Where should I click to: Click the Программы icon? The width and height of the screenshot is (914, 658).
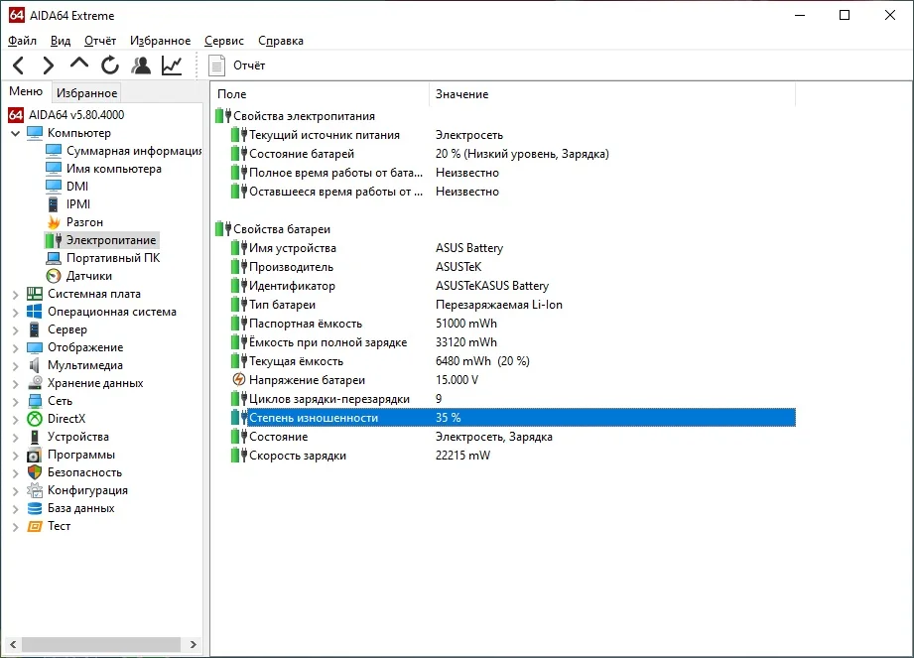35,455
